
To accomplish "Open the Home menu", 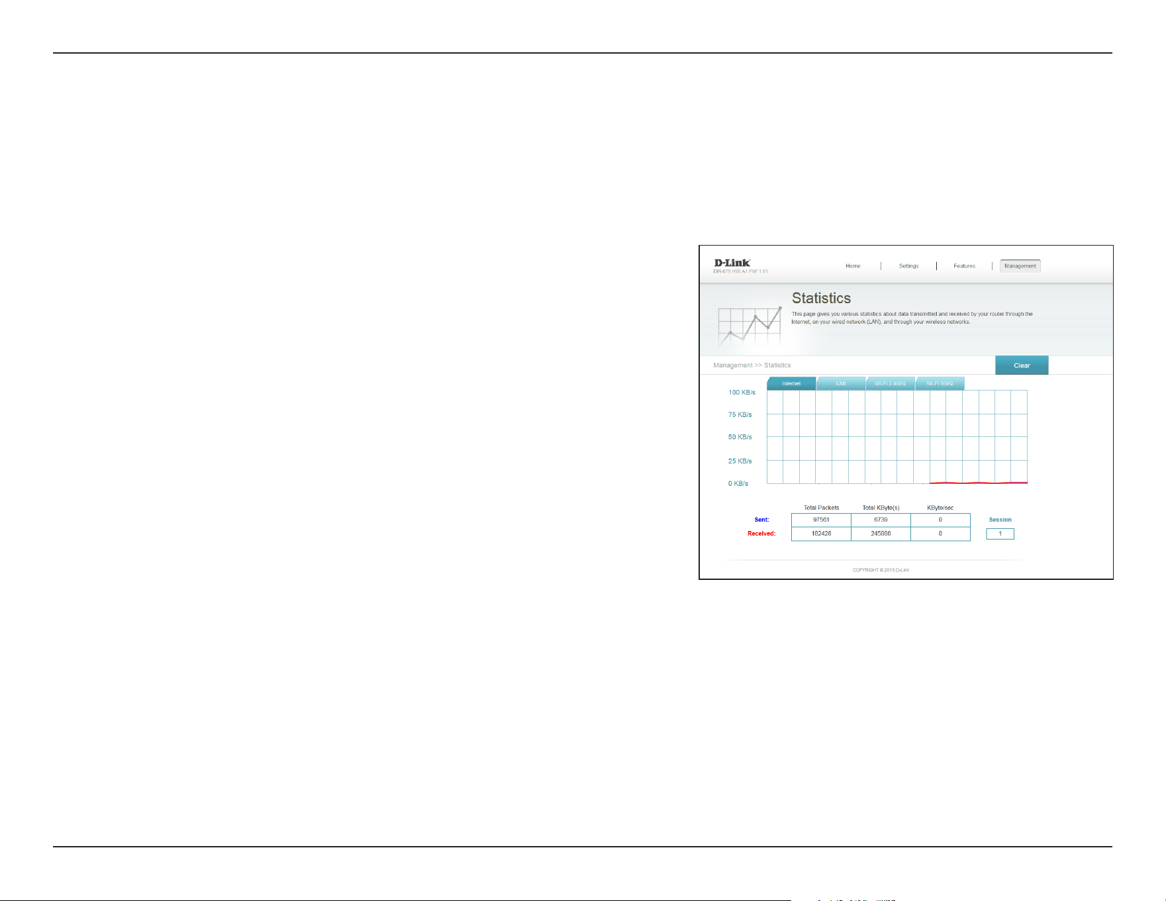I will coord(853,266).
